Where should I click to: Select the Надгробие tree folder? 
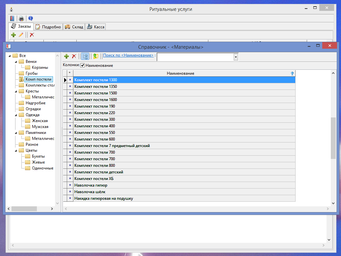pyautogui.click(x=36, y=103)
